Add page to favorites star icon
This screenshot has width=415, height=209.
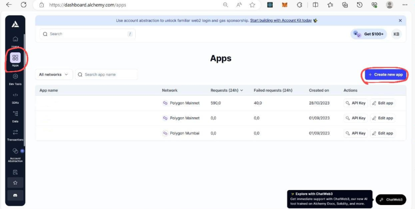click(252, 5)
